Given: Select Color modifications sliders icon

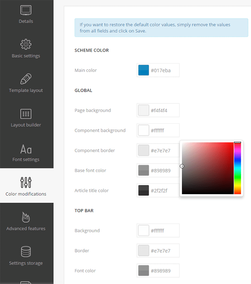Looking at the screenshot, I should [x=26, y=182].
